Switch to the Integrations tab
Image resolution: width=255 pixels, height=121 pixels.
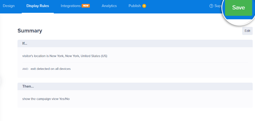[71, 6]
